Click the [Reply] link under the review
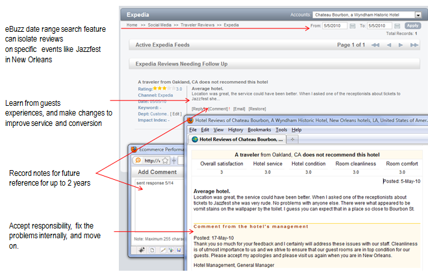 pos(199,109)
